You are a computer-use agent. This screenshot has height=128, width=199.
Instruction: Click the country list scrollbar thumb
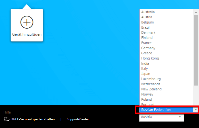pos(196,50)
